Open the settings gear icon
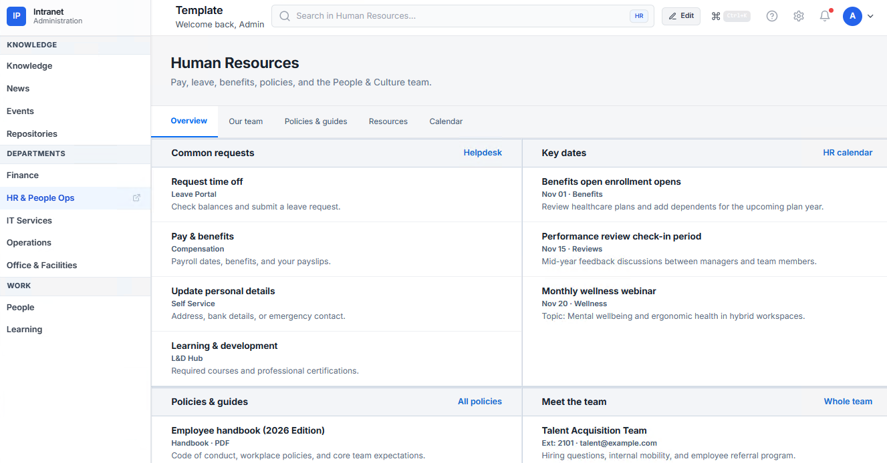Image resolution: width=887 pixels, height=463 pixels. pos(799,16)
